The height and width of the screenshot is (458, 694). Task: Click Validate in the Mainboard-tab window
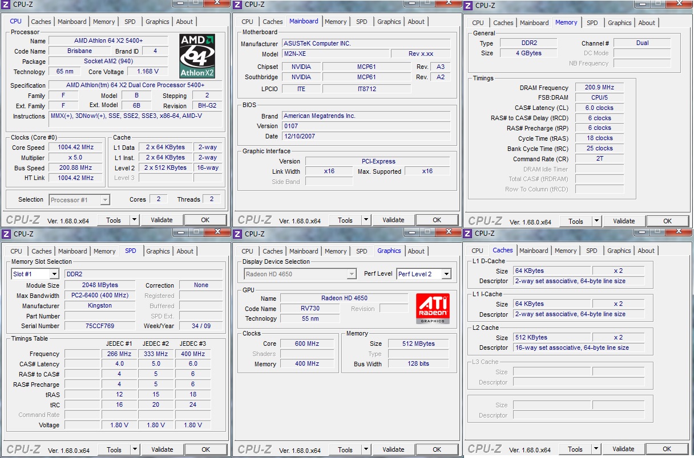[x=394, y=220]
